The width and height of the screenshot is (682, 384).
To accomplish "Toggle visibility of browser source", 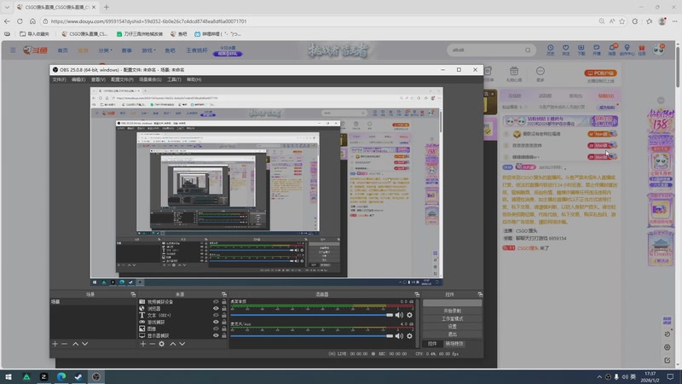I will pyautogui.click(x=216, y=308).
